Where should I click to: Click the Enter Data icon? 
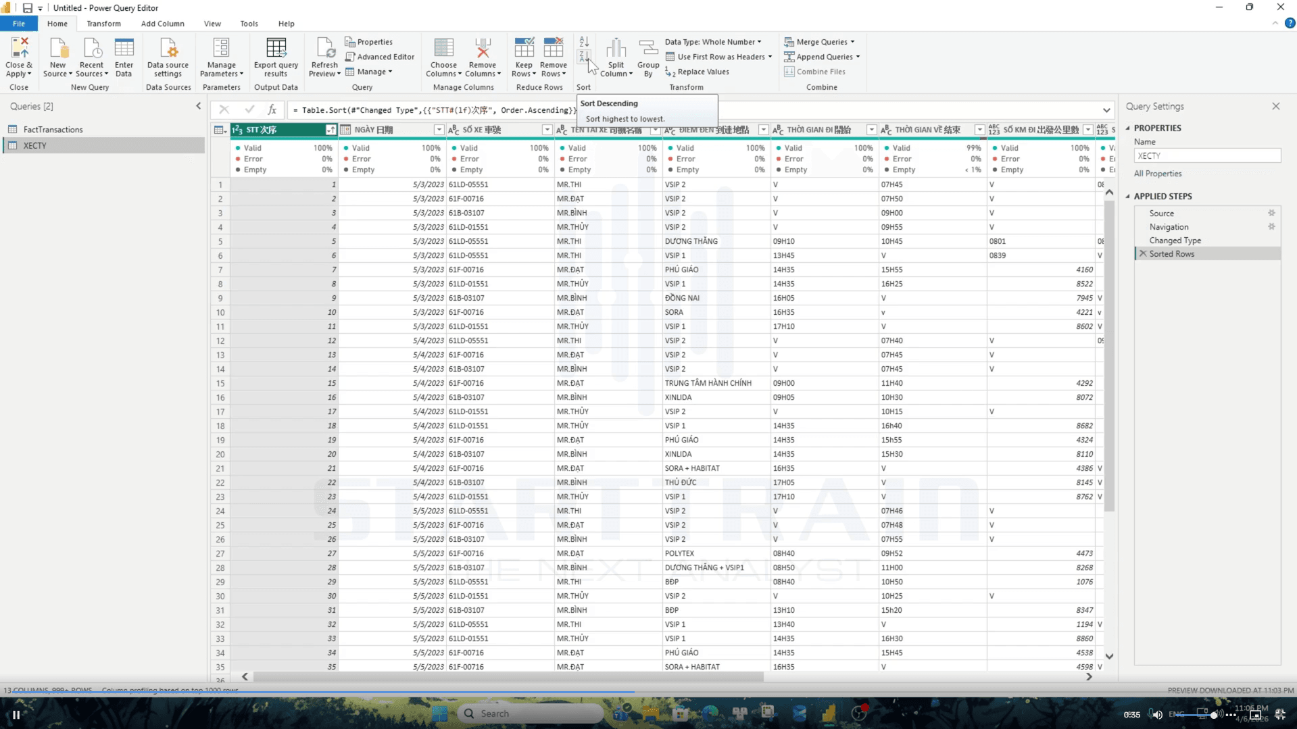pyautogui.click(x=124, y=48)
